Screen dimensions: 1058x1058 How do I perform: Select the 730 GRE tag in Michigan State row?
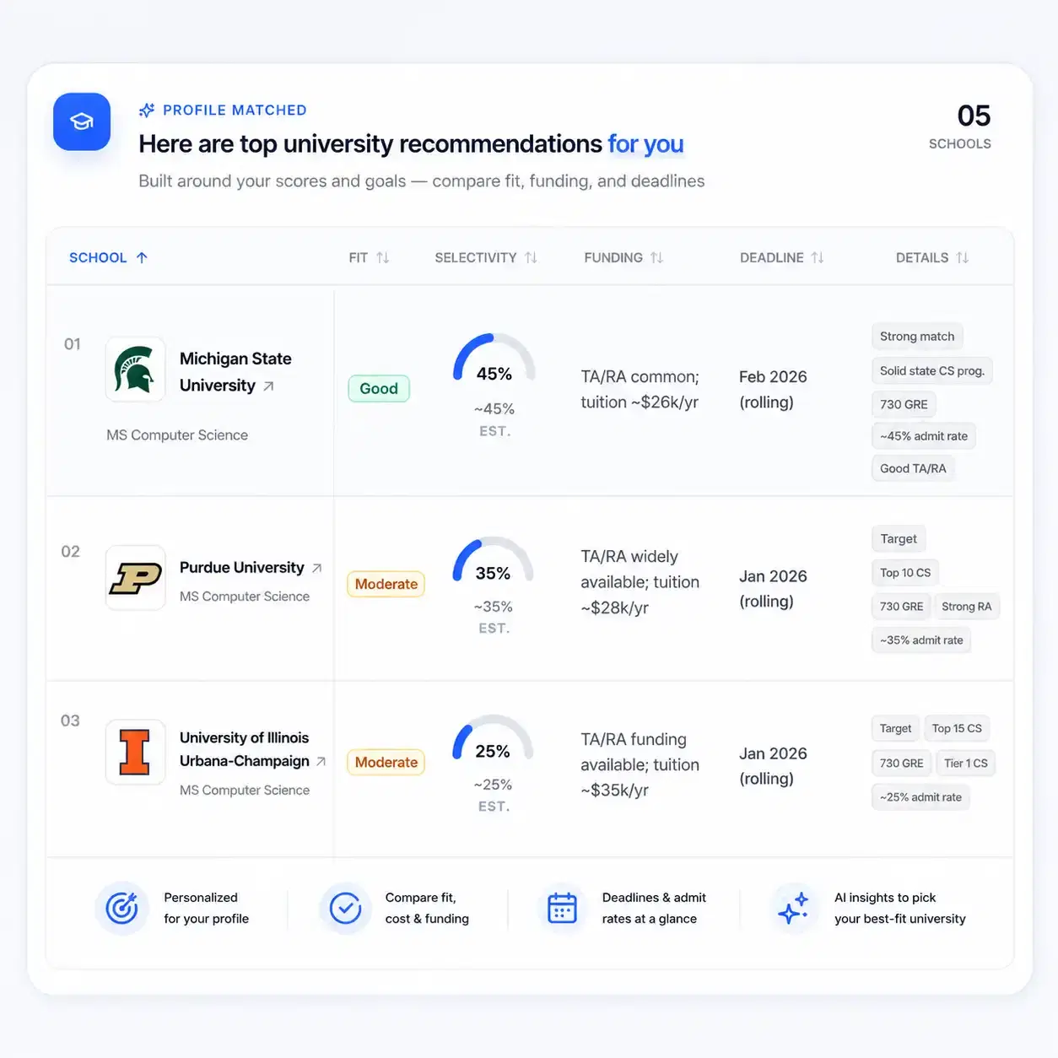(x=904, y=404)
